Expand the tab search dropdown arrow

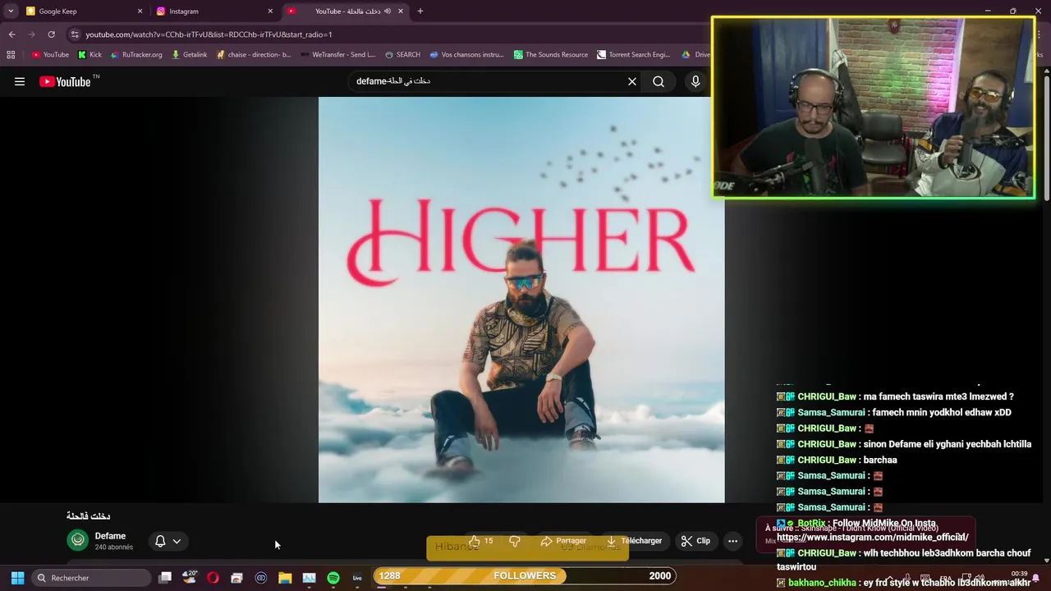click(x=11, y=11)
